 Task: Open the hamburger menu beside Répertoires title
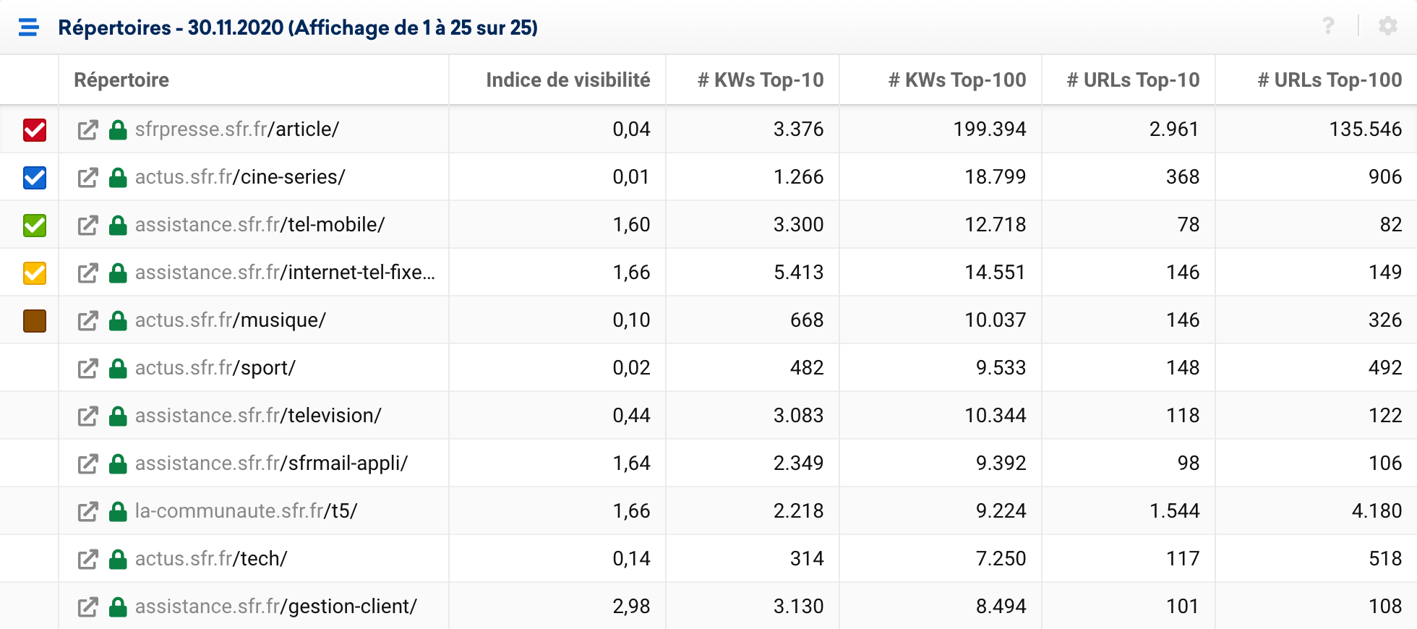(x=29, y=27)
